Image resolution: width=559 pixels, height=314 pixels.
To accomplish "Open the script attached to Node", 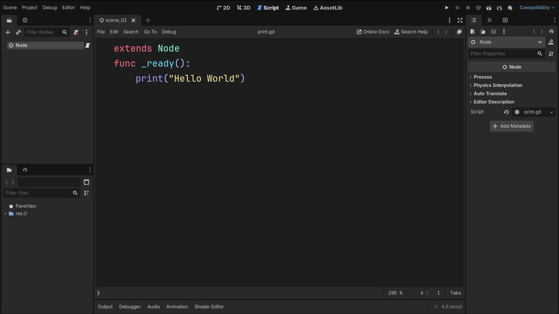I will [x=88, y=45].
